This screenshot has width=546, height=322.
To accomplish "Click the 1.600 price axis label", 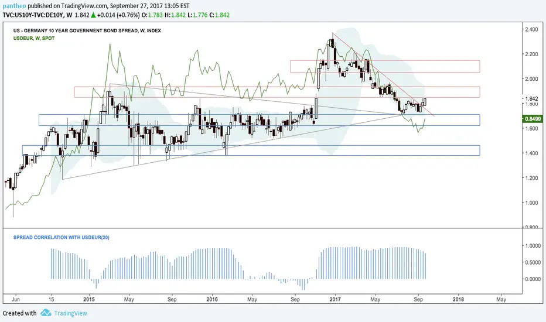I will coord(532,128).
